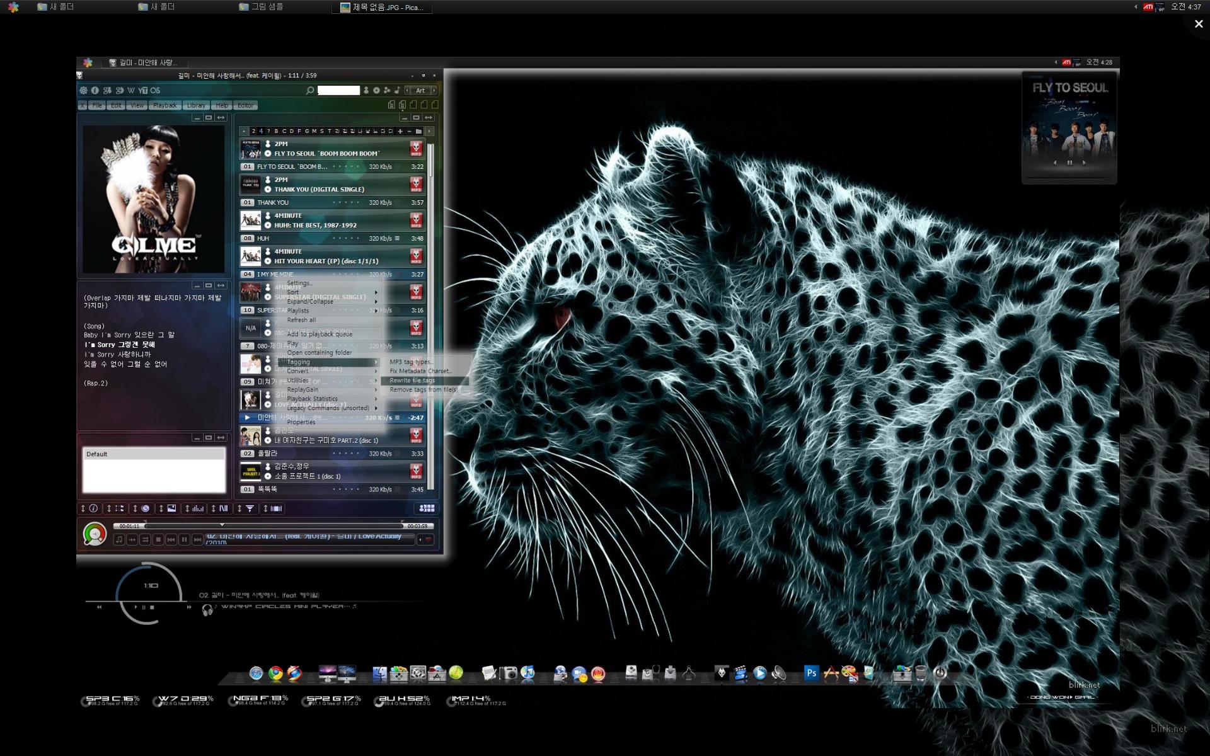The width and height of the screenshot is (1210, 756).
Task: Click the add playlist plus icon
Action: tap(400, 131)
